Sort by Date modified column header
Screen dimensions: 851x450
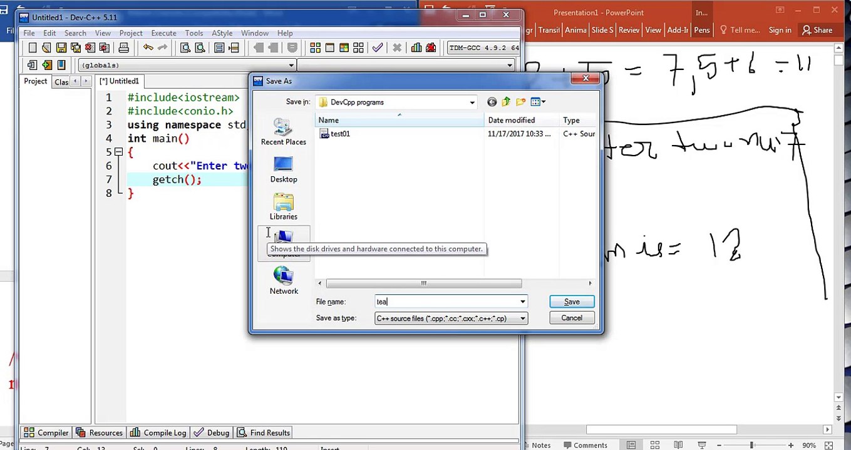click(x=522, y=120)
